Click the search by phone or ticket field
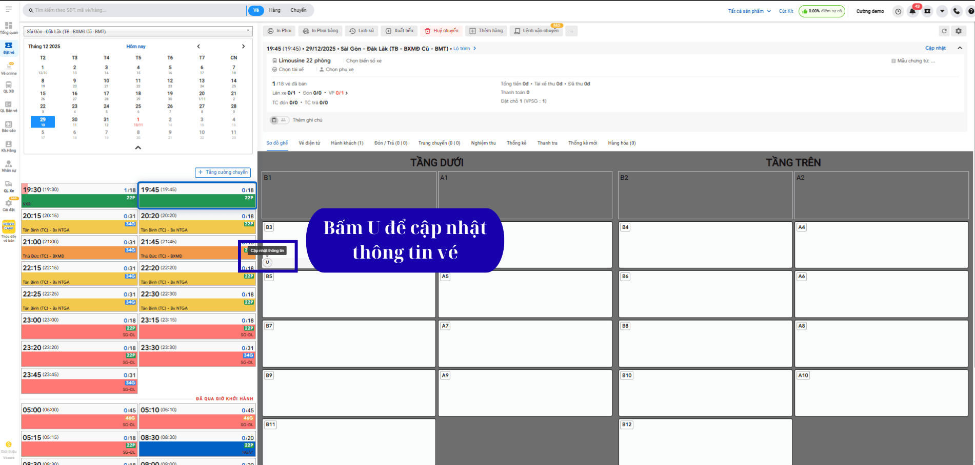This screenshot has height=465, width=975. coord(136,10)
